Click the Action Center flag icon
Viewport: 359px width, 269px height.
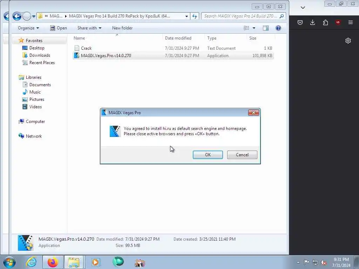[306, 262]
